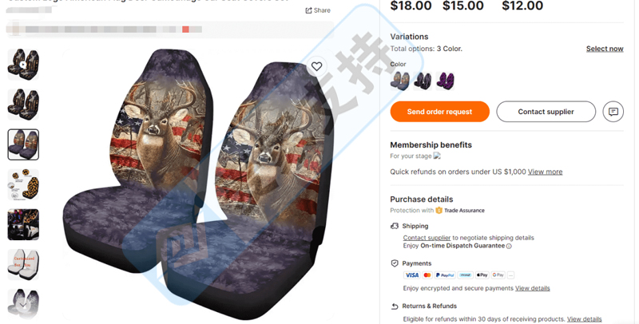Choose the dark camouflage color option

(x=423, y=81)
